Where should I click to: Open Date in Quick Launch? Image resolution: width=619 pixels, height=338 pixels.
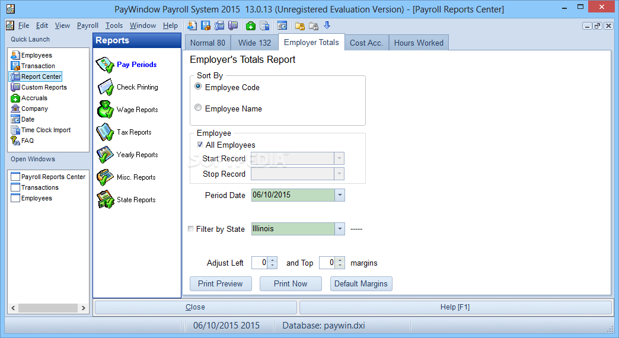pyautogui.click(x=23, y=119)
